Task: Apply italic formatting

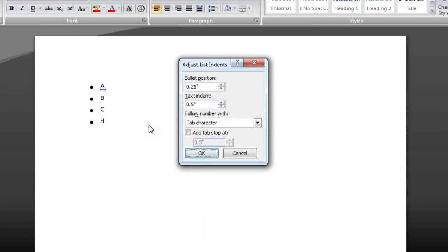Action: 22,8
